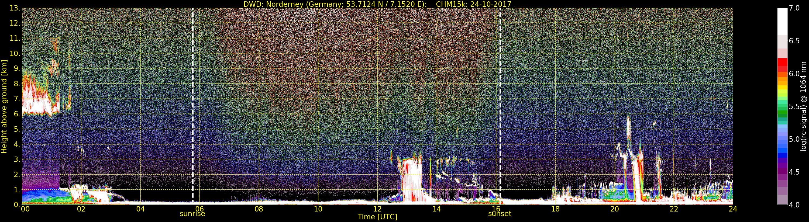This screenshot has height=222, width=809.
Task: Click the colorbar tick value "4.5"
Action: (794, 172)
